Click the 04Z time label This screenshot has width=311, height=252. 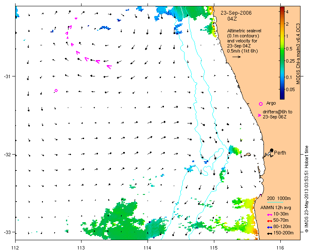pos(232,19)
